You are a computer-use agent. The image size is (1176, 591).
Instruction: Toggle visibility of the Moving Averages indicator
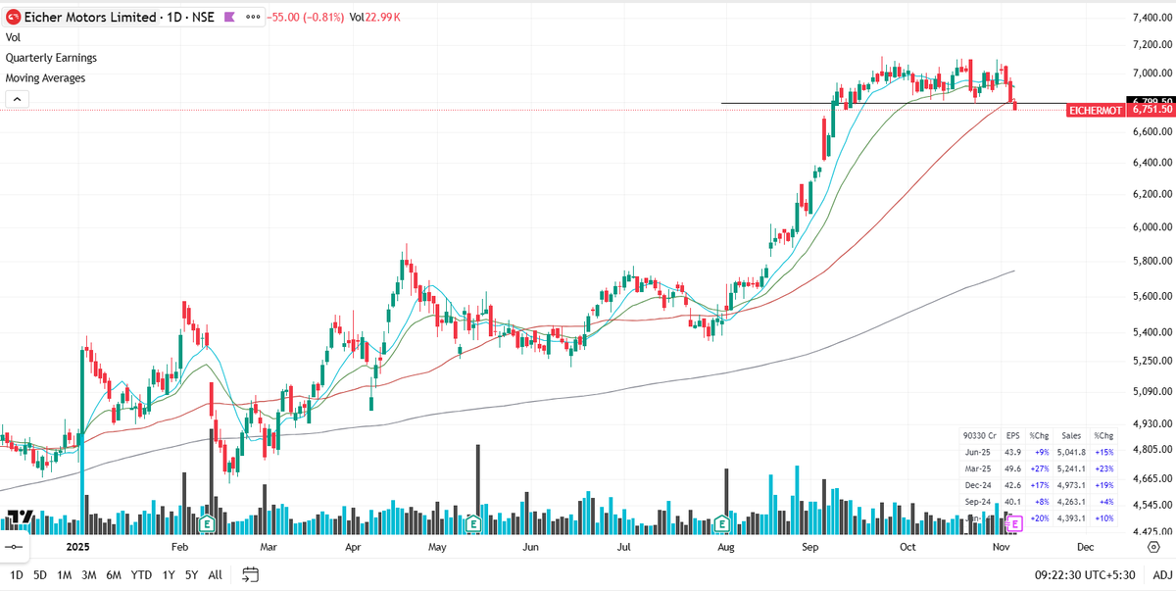tap(43, 77)
